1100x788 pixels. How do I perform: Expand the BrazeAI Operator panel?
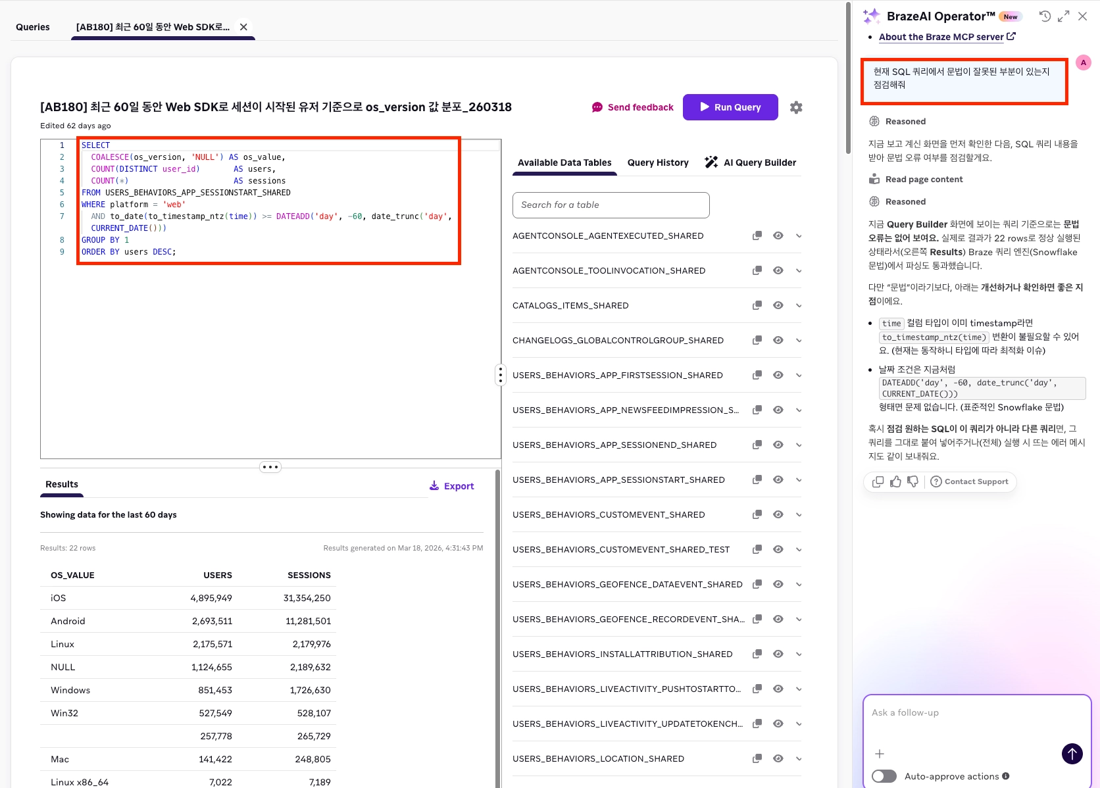[x=1064, y=16]
